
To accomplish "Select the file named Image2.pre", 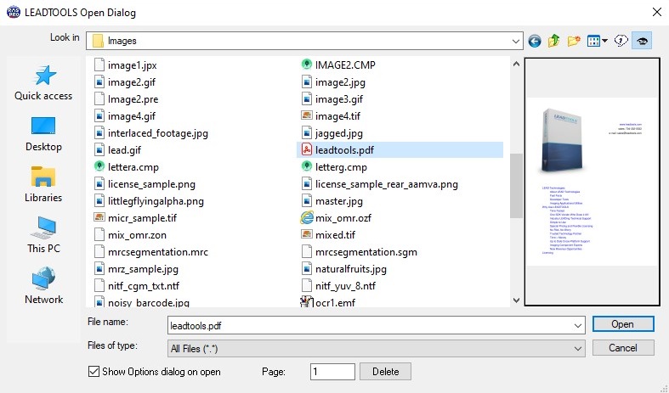I will click(x=133, y=99).
